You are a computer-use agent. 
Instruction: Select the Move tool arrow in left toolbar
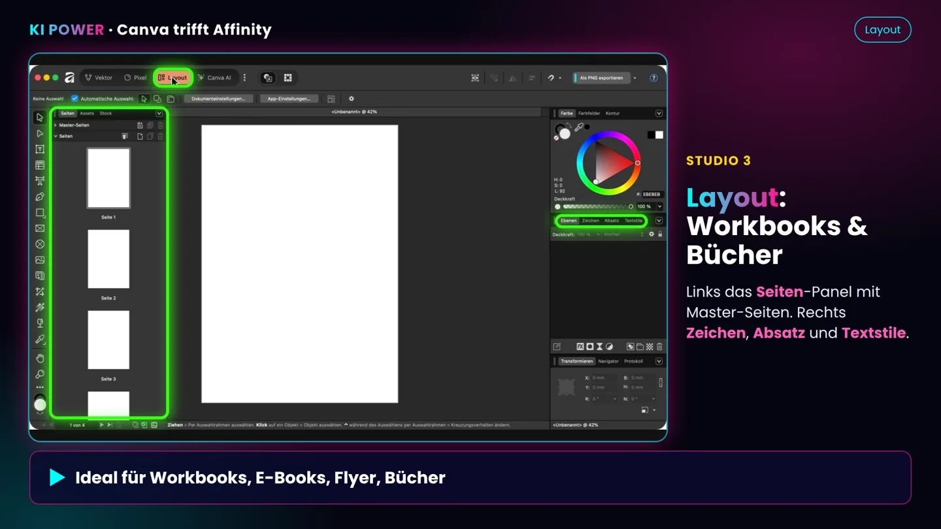click(x=40, y=118)
